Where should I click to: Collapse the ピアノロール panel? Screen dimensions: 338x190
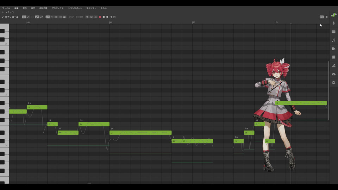(x=2, y=17)
